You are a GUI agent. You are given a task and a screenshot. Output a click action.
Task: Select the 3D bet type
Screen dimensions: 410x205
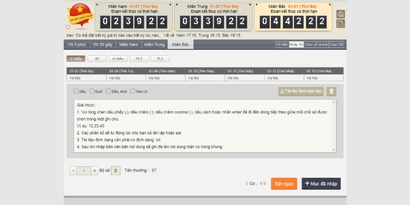97,58
